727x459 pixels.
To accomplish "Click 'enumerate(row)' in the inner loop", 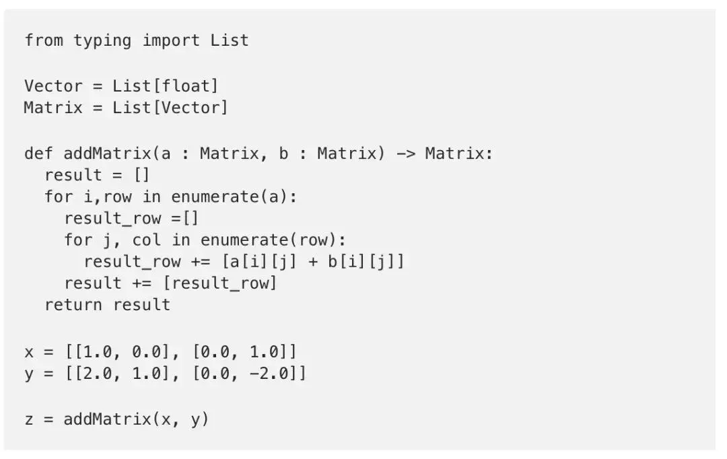I will tap(273, 240).
